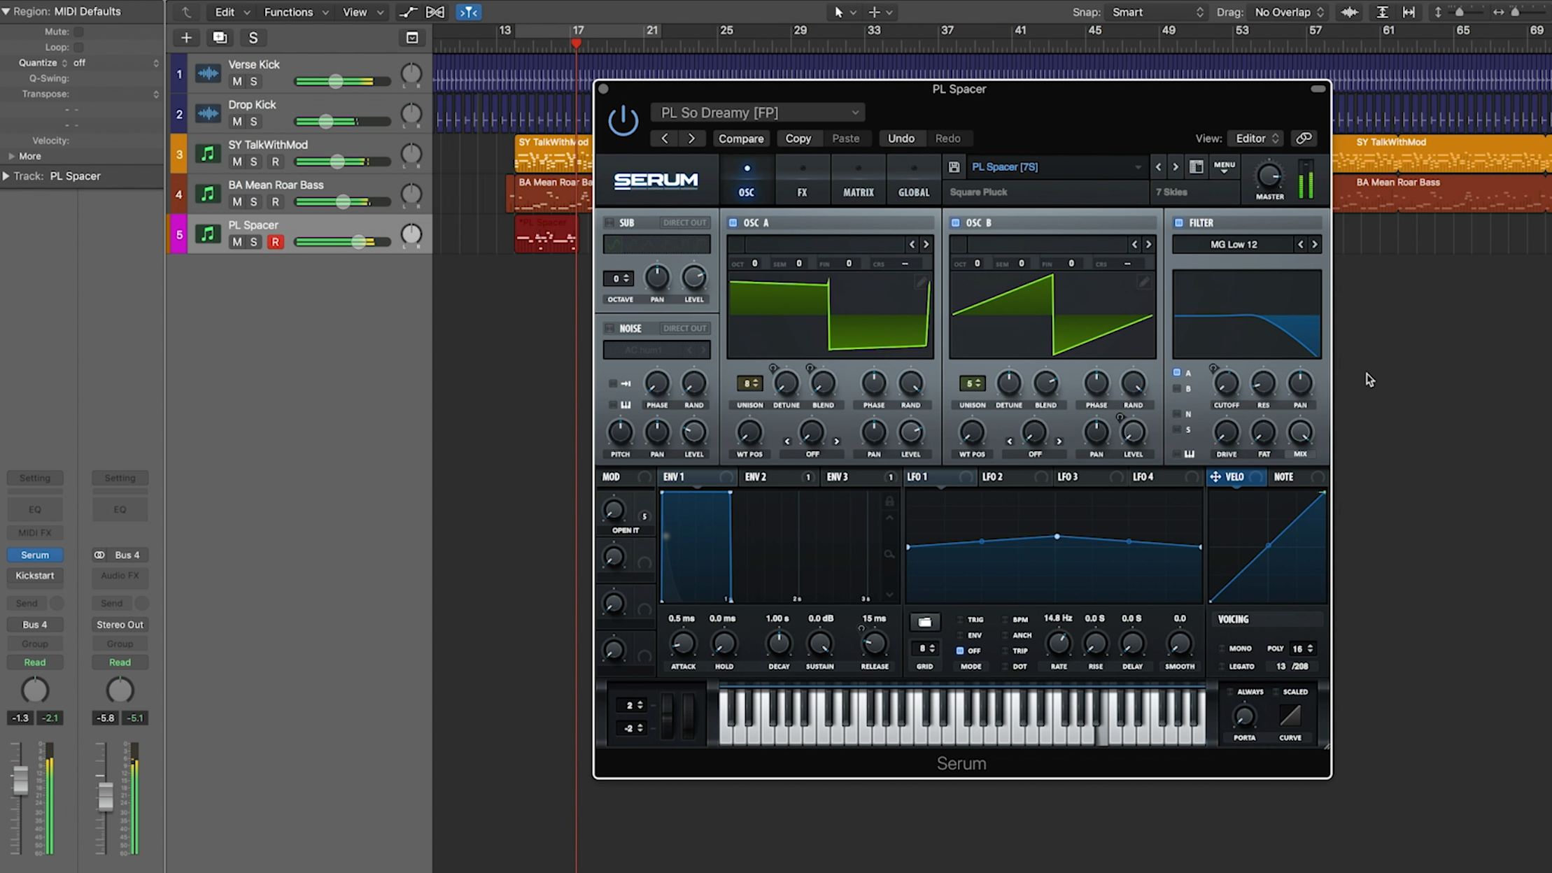
Task: Switch to the LFO 2 tab
Action: [x=993, y=476]
